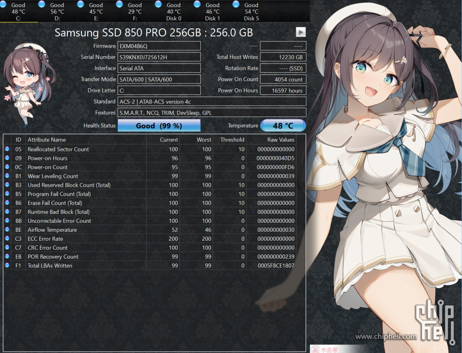This screenshot has height=353, width=462.
Task: Click the status orb for Total LBAs Written
Action: click(x=7, y=265)
